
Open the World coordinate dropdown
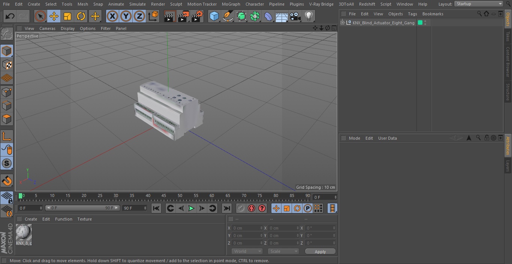[x=247, y=251]
